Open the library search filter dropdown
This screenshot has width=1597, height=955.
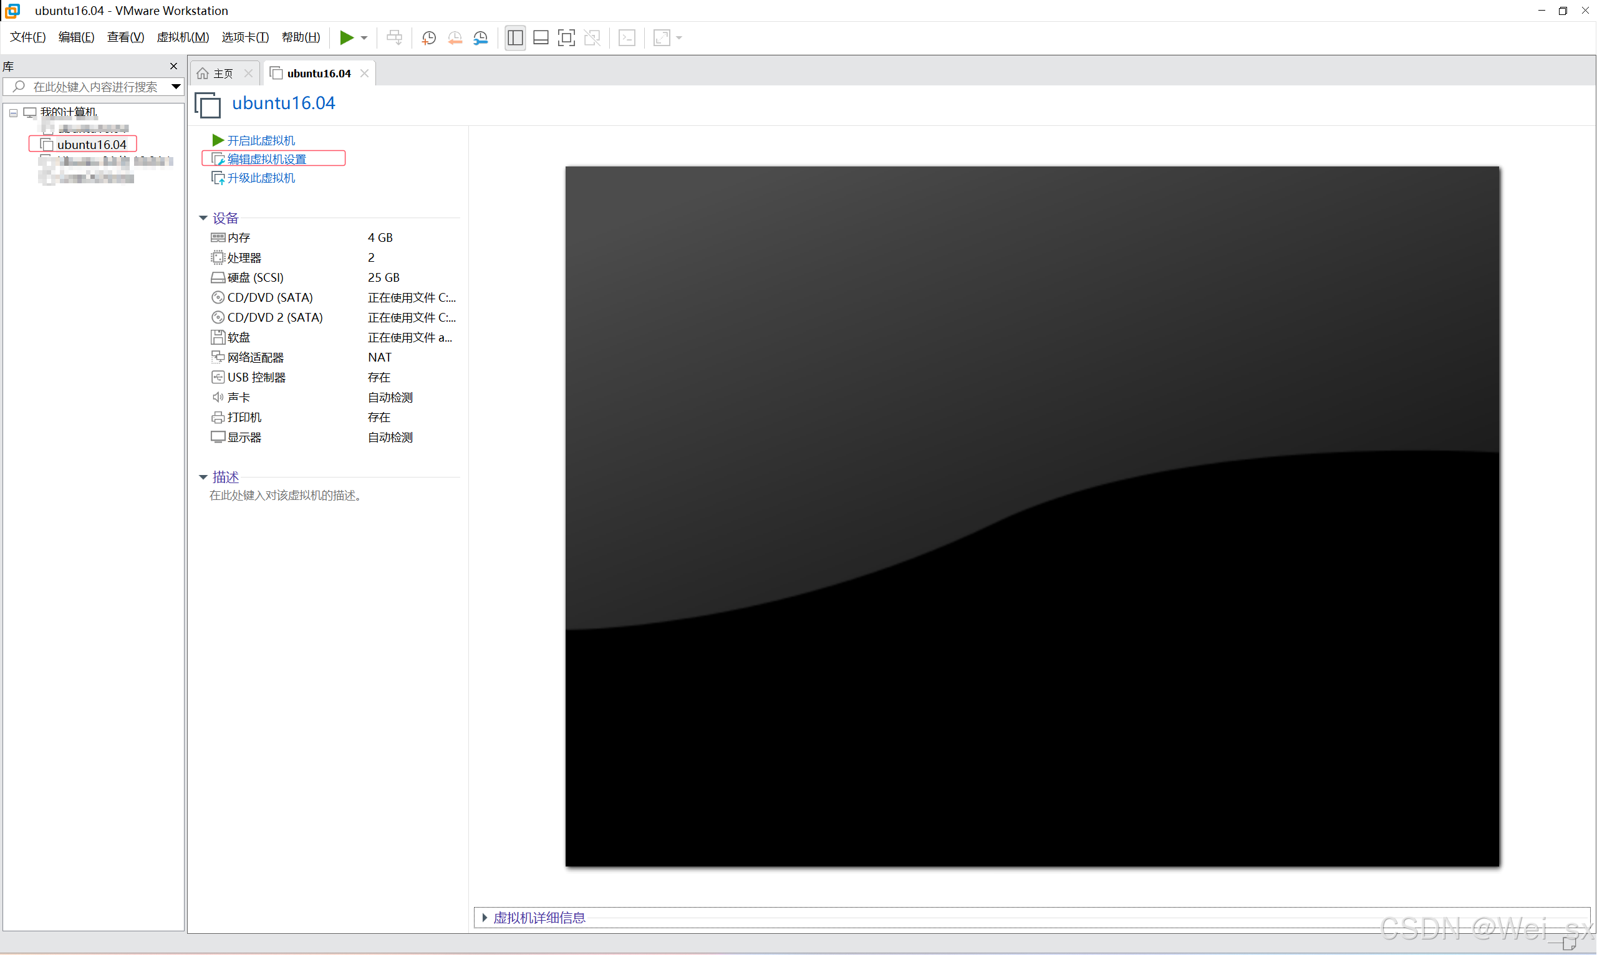coord(176,86)
